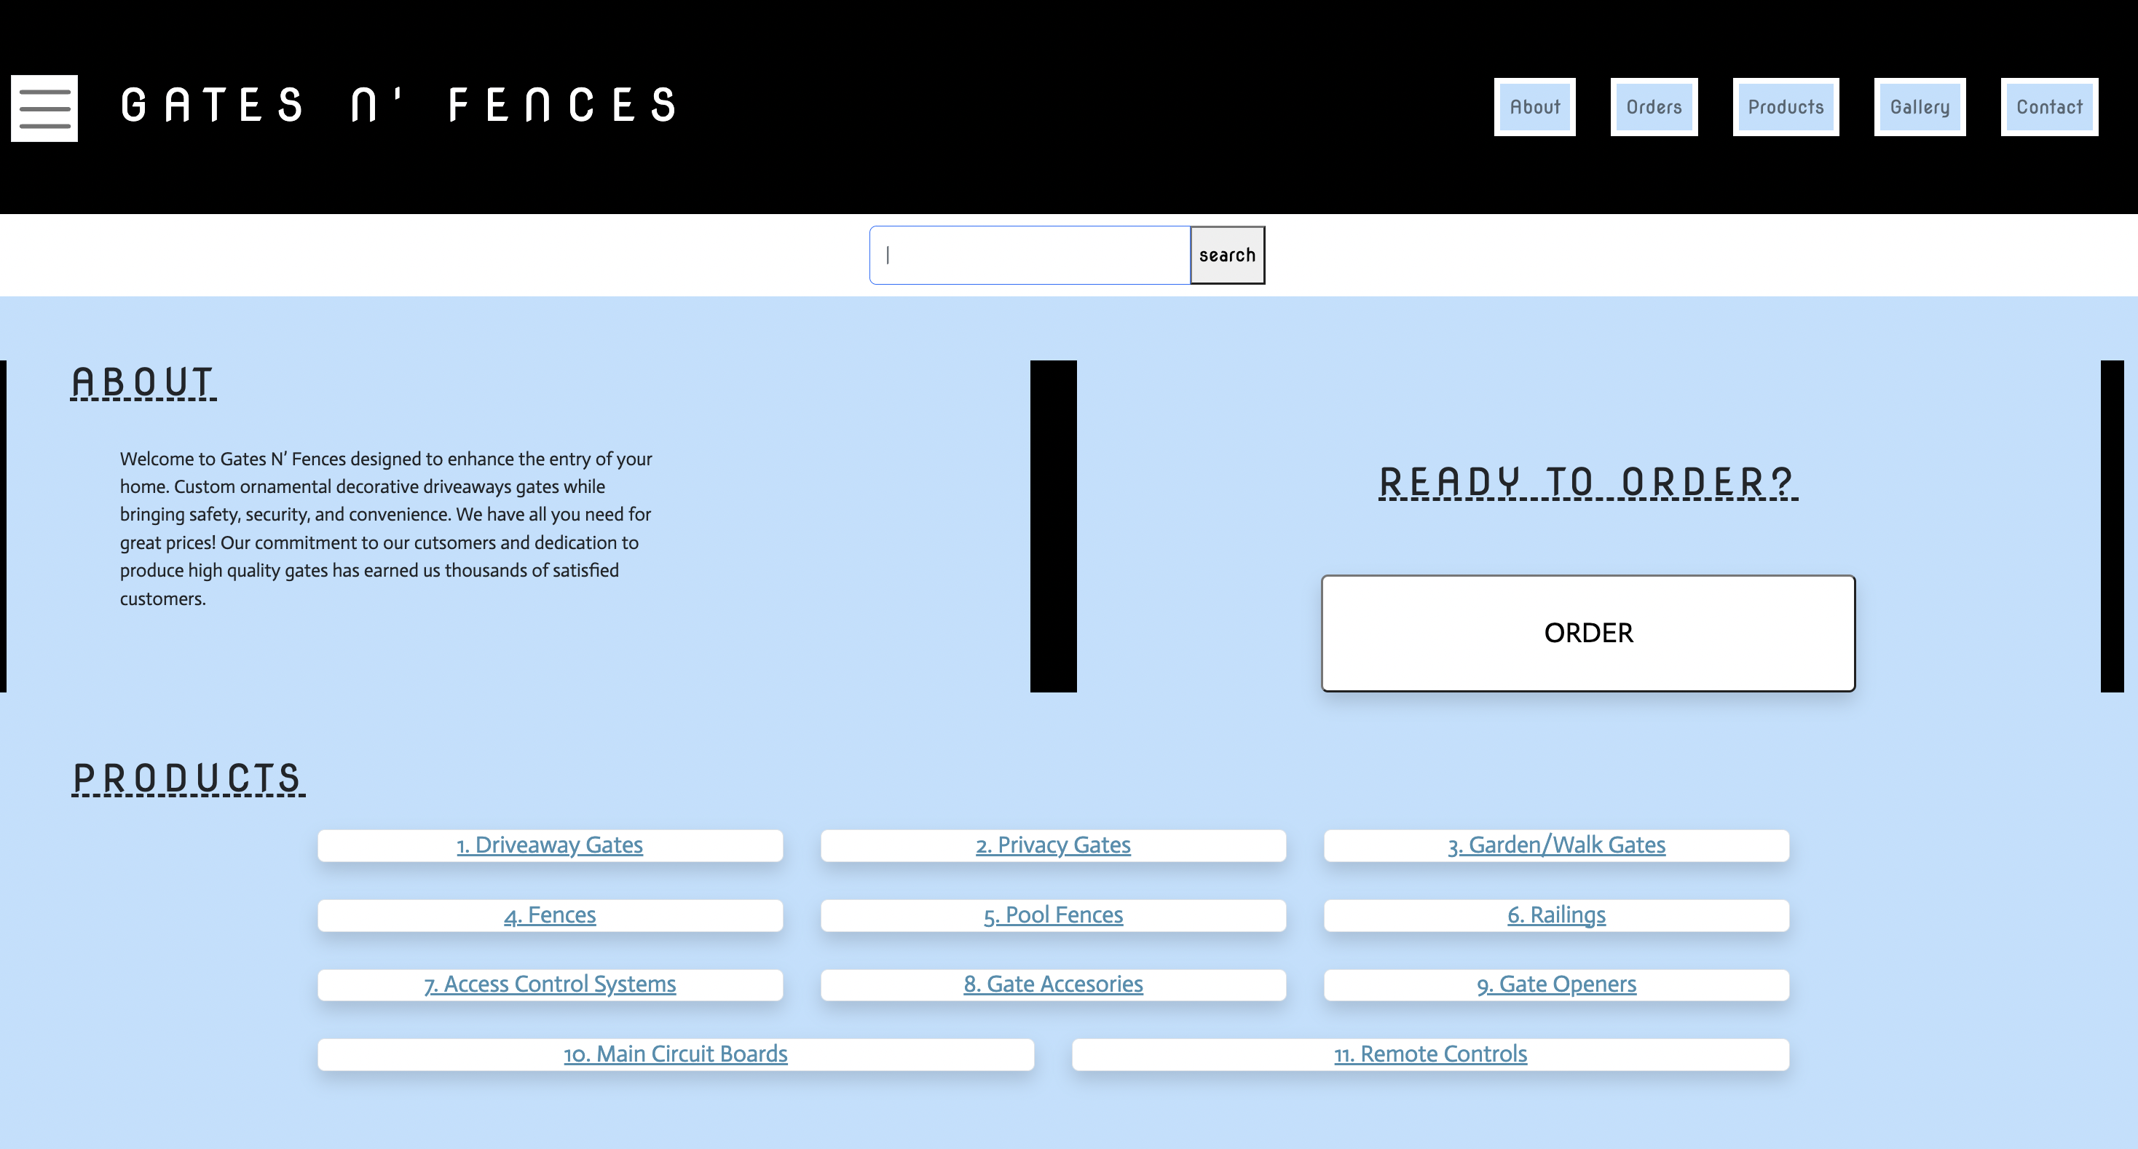Select Contact in the top navigation
This screenshot has width=2138, height=1149.
2048,107
